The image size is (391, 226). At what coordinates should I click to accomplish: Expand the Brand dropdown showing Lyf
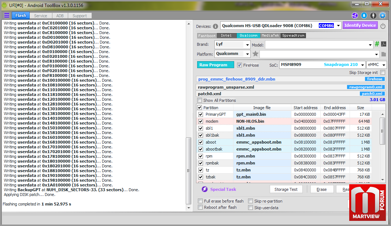(247, 45)
